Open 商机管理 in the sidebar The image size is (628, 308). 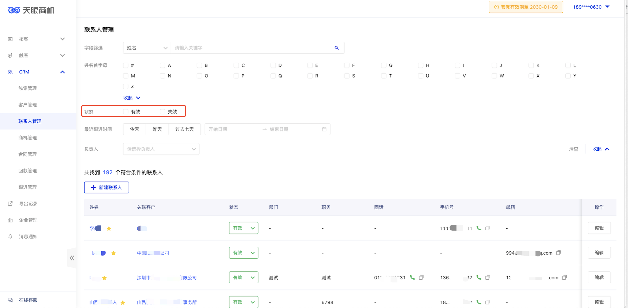coord(28,138)
